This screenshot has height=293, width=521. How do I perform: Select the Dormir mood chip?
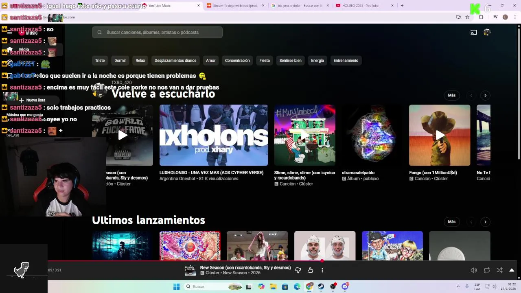pyautogui.click(x=120, y=61)
